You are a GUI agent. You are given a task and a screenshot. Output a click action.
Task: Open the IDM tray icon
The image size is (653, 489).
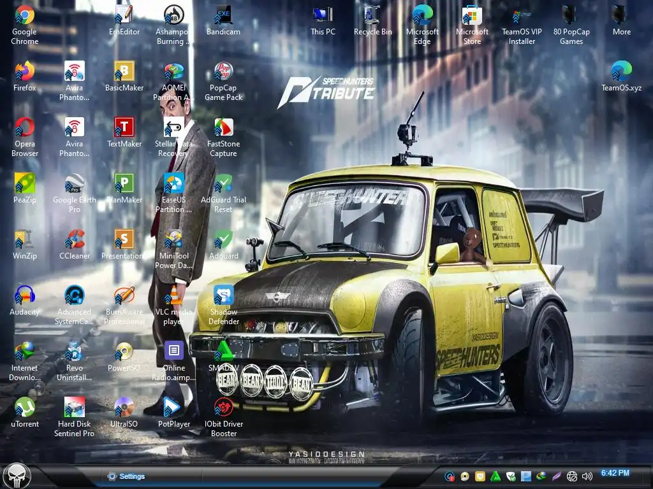pyautogui.click(x=541, y=476)
